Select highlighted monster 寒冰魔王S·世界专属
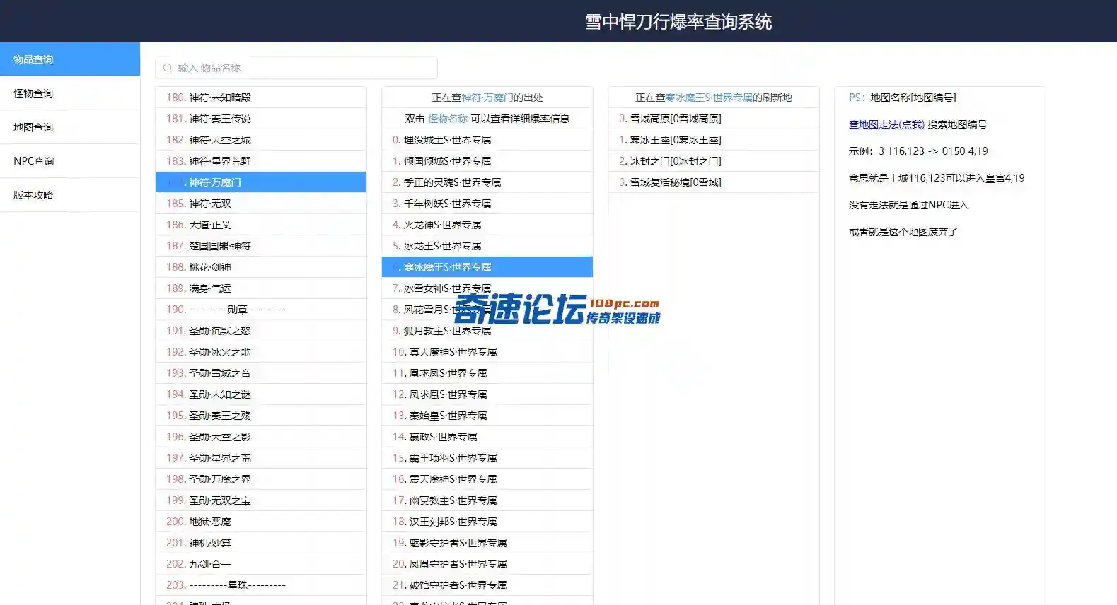1117x605 pixels. [487, 267]
